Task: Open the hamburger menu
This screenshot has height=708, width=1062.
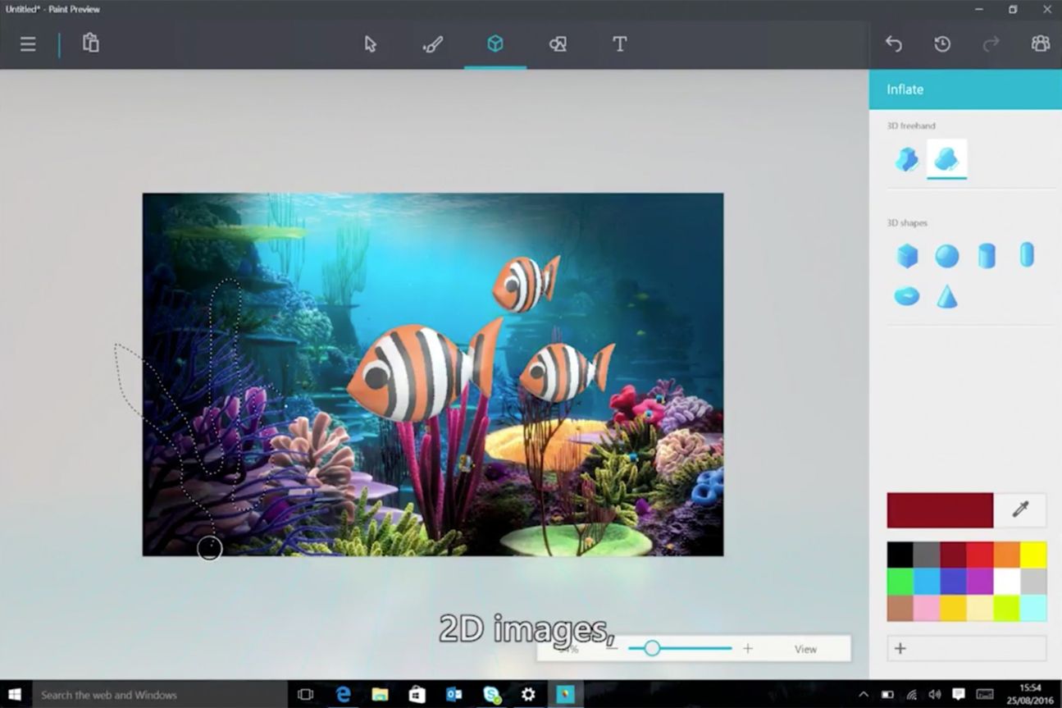Action: pyautogui.click(x=28, y=44)
